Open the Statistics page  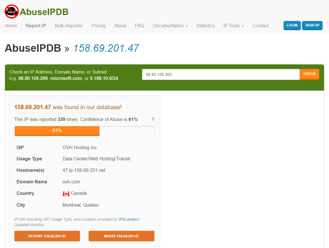pyautogui.click(x=205, y=26)
